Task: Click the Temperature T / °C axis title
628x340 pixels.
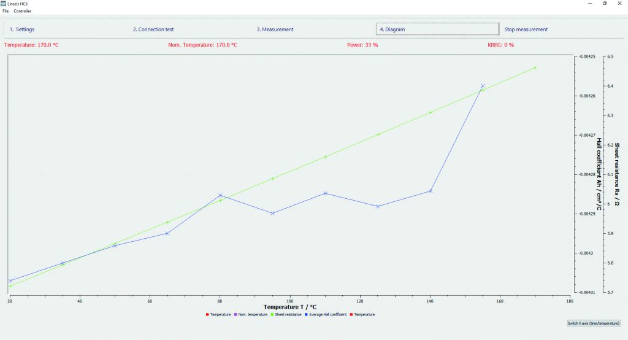Action: (290, 306)
